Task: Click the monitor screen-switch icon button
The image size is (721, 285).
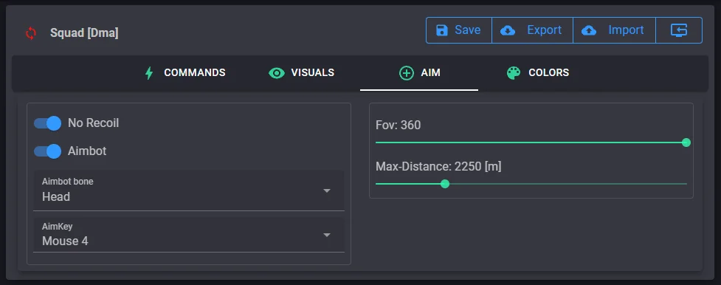Action: tap(679, 30)
